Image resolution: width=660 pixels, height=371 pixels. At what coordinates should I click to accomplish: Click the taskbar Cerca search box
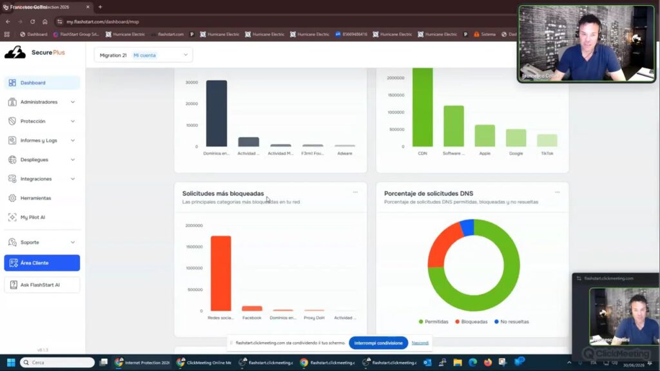[x=57, y=362]
